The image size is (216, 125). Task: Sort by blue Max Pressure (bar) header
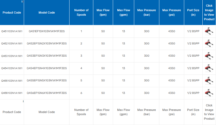(x=146, y=12)
